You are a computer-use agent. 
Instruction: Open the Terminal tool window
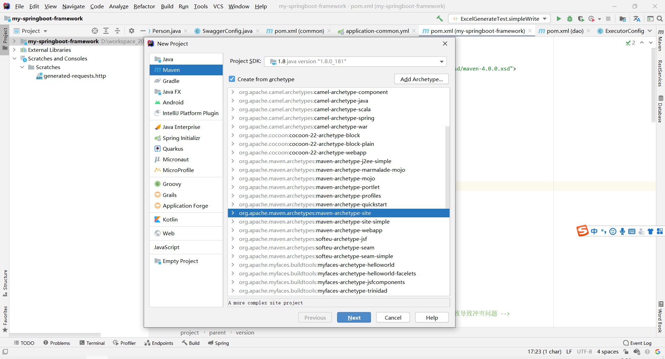pos(92,343)
